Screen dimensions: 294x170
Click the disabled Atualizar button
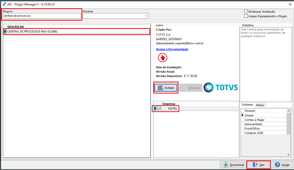[191, 88]
